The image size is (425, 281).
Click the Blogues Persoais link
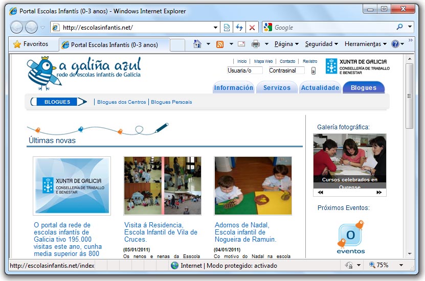(171, 102)
